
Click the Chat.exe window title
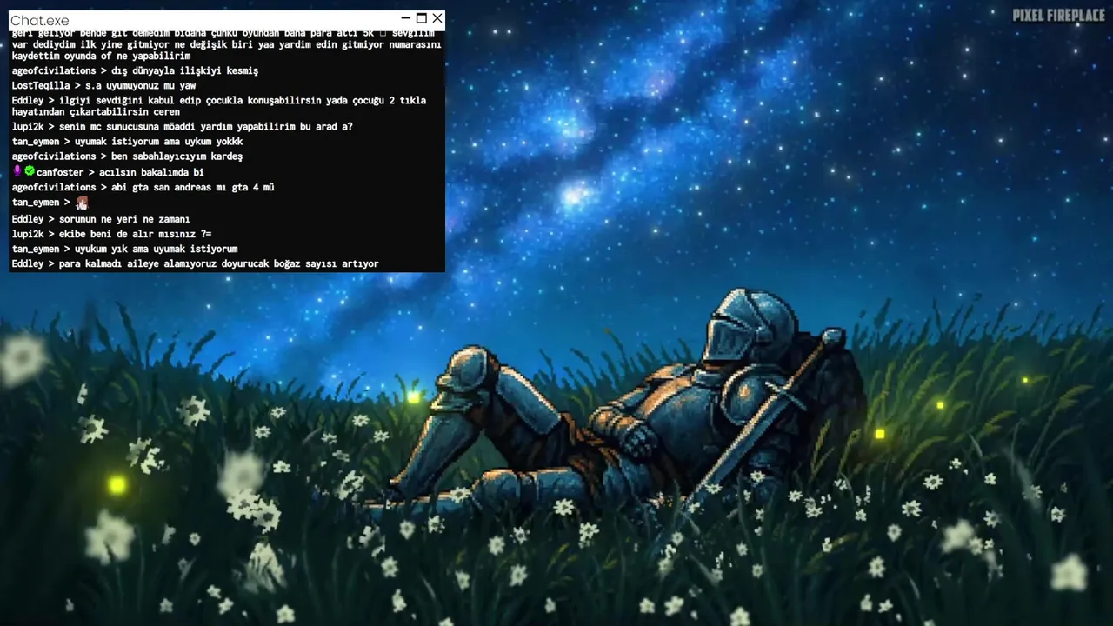40,20
